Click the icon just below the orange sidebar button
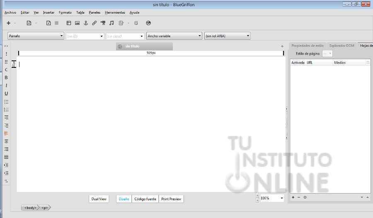373x218 pixels. [x=6, y=141]
